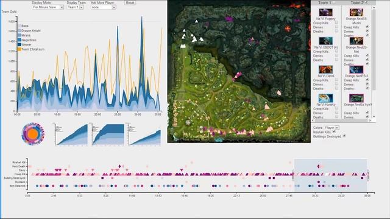Image resolution: width=390 pixels, height=219 pixels.
Task: Toggle the Team 2 header checkbox
Action: pos(367,2)
